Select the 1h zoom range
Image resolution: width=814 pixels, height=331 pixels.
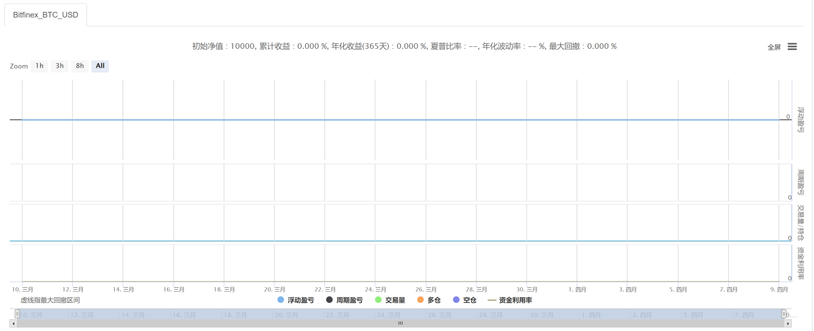tap(39, 66)
